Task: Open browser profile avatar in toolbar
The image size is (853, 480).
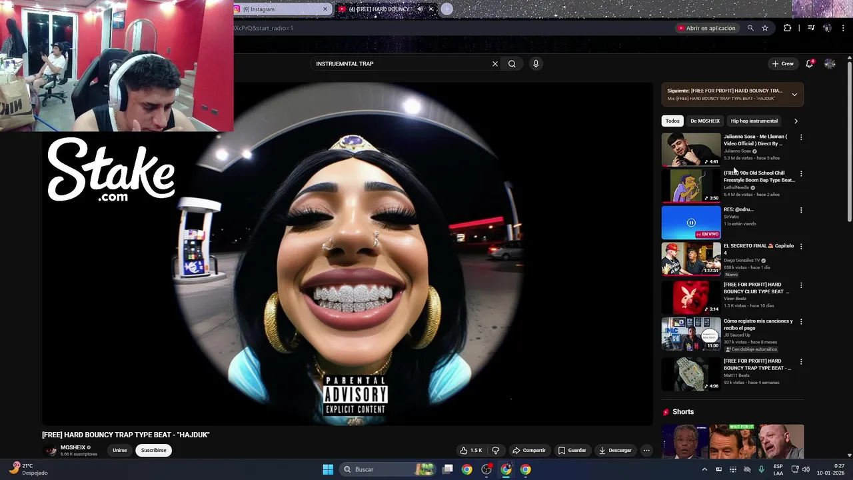Action: [x=827, y=28]
